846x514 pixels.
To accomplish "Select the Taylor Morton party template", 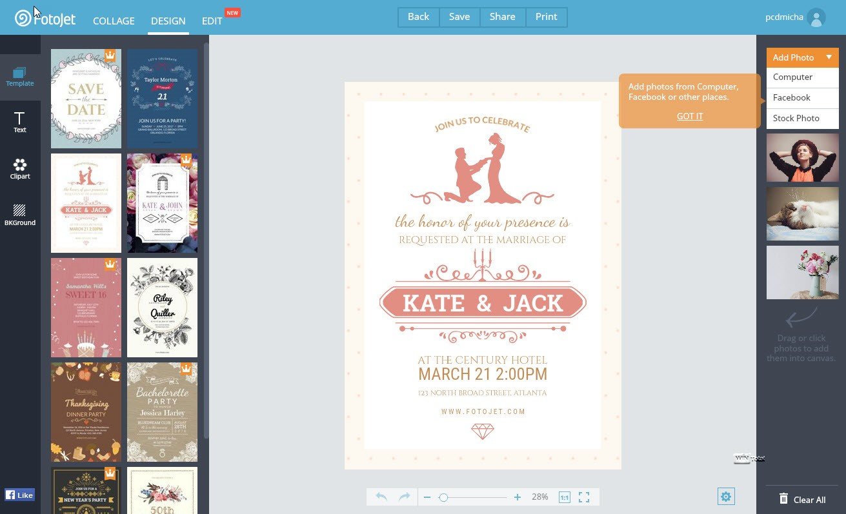I will pos(162,99).
